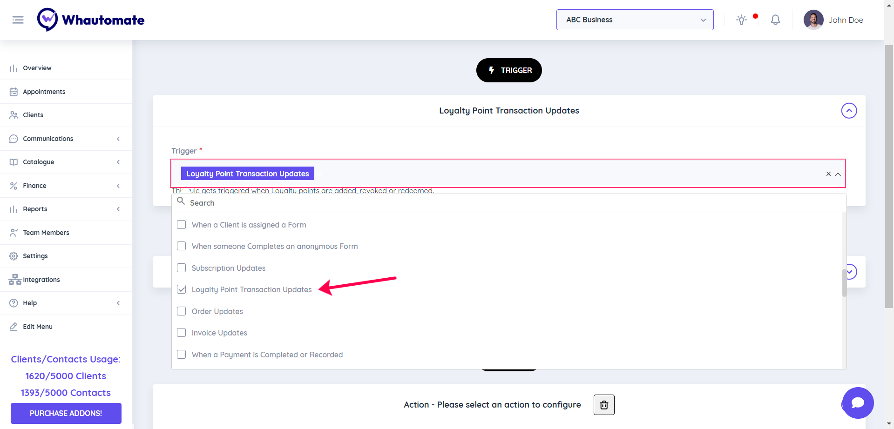The height and width of the screenshot is (429, 894).
Task: Collapse the Loyalty Point Transaction Updates panel
Action: pyautogui.click(x=849, y=111)
